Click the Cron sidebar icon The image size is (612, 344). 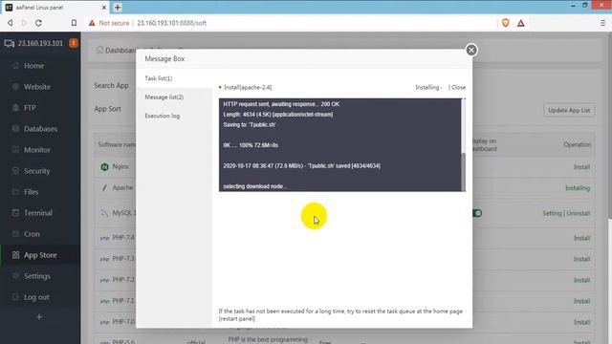click(x=15, y=234)
